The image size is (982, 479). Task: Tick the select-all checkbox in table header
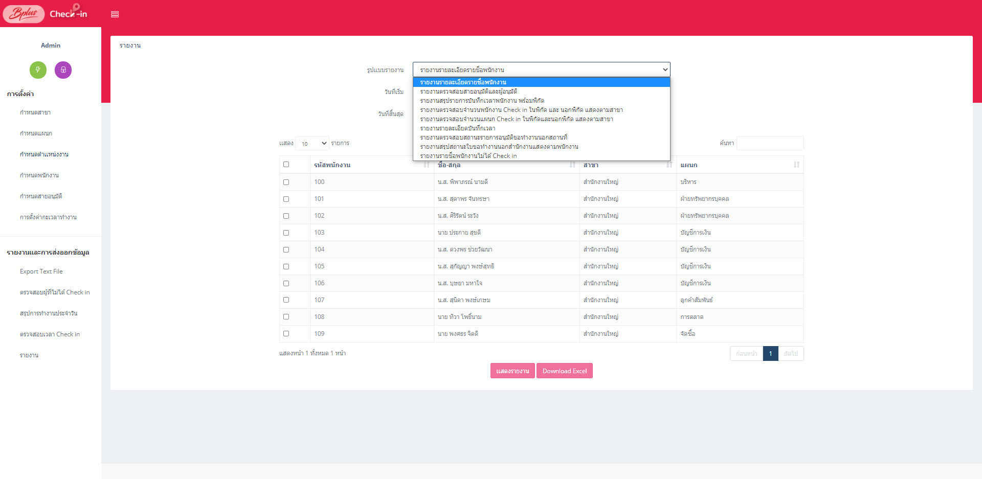286,165
